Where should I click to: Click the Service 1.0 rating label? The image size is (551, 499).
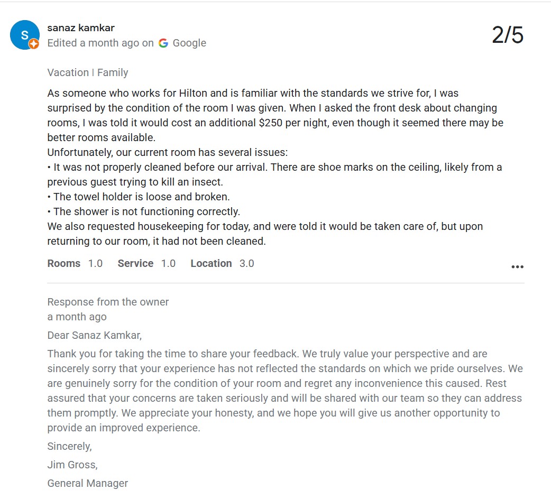(146, 263)
